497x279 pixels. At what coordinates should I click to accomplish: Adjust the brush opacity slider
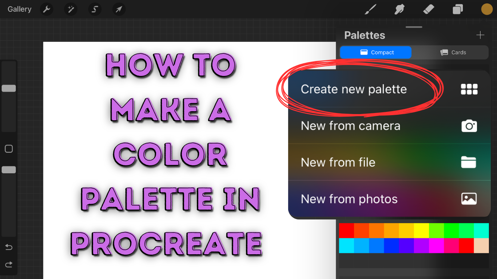(9, 170)
